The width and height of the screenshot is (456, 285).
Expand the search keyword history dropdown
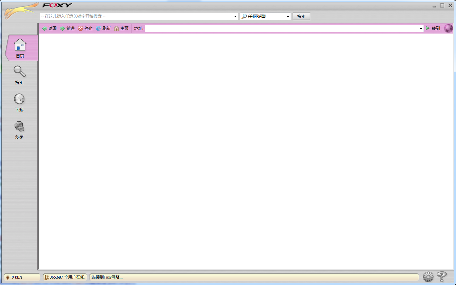[x=236, y=17]
